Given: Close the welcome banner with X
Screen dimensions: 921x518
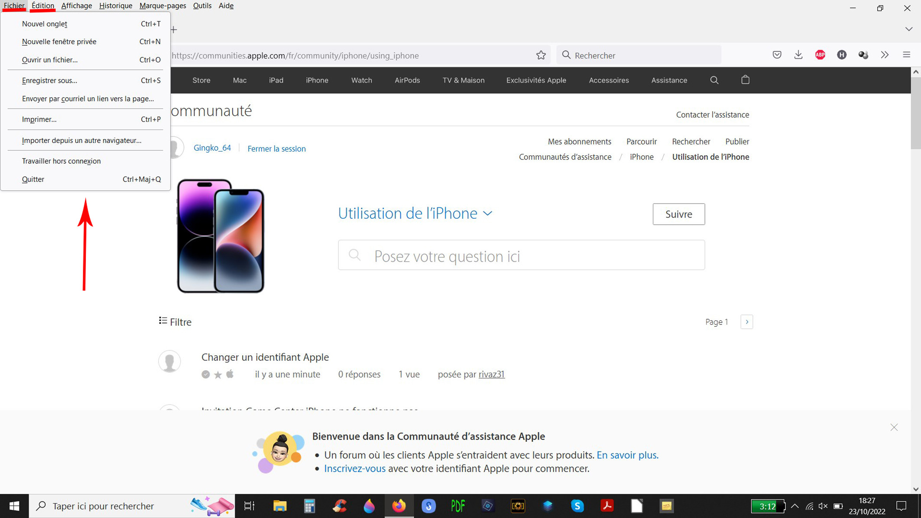Looking at the screenshot, I should point(894,427).
